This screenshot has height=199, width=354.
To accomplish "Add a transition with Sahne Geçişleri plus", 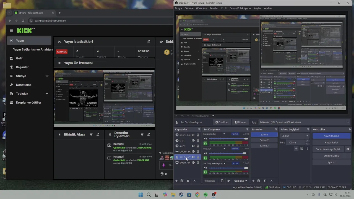I will tap(296, 148).
